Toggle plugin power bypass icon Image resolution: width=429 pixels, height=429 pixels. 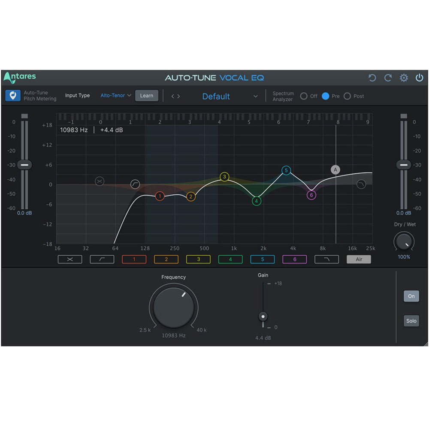coord(419,78)
